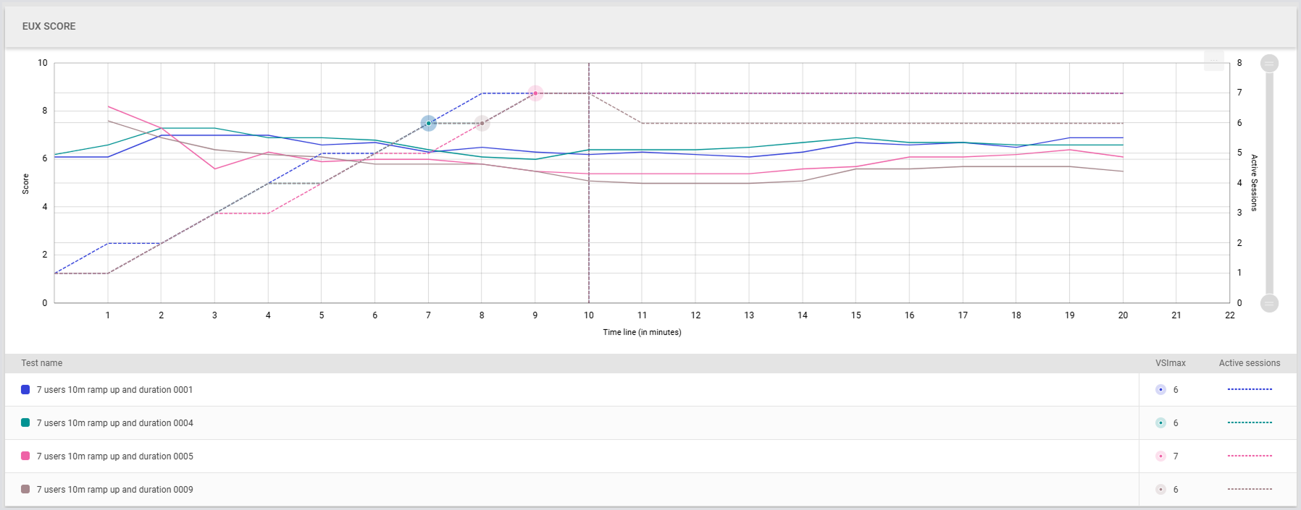This screenshot has height=510, width=1301.
Task: Click VSImax marker icon for test 0004
Action: coord(1160,423)
